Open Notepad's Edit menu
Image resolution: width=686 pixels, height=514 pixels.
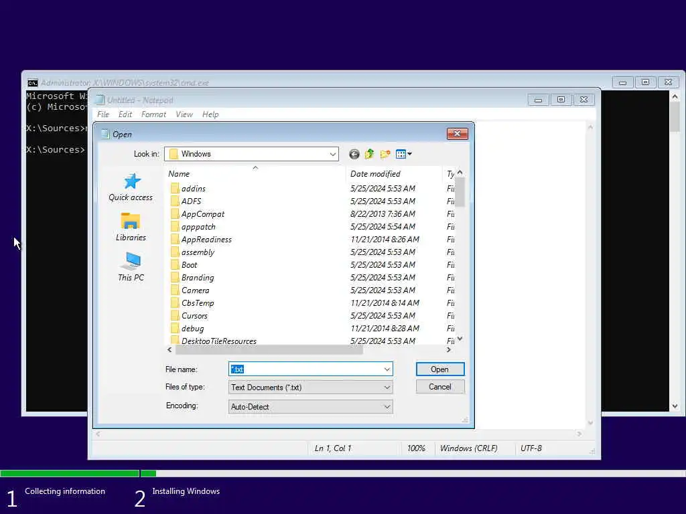tap(125, 114)
